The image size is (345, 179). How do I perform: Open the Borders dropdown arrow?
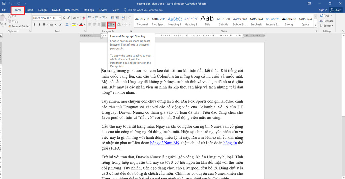pos(129,24)
